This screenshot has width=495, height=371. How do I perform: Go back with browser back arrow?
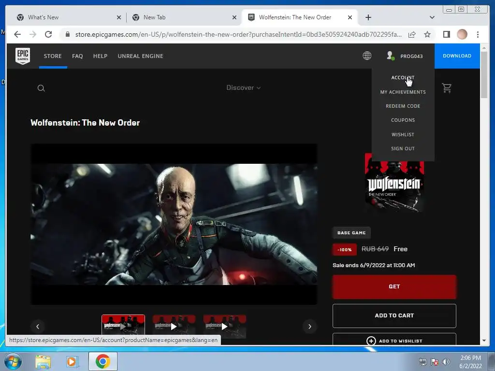coord(17,34)
